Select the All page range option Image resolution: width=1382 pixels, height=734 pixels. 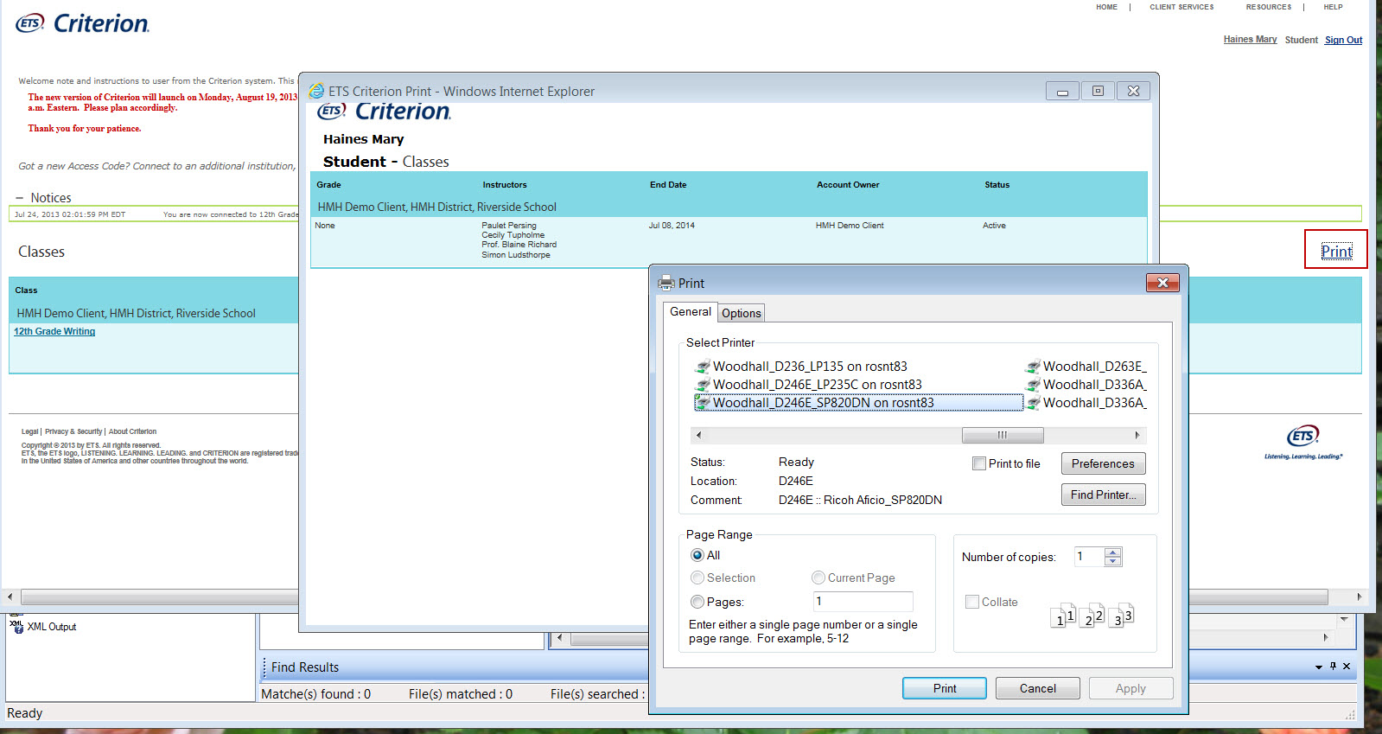(x=697, y=555)
